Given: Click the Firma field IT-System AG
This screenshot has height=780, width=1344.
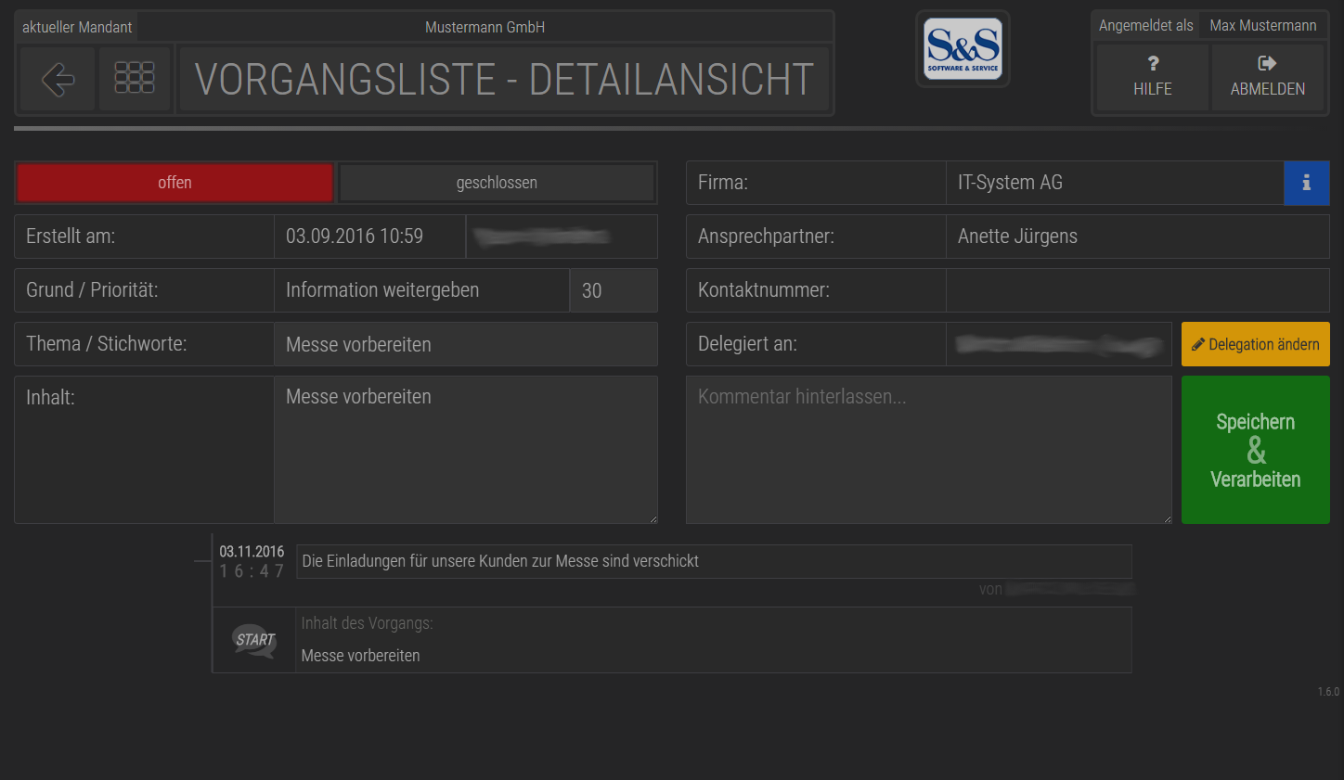Looking at the screenshot, I should (x=1115, y=183).
